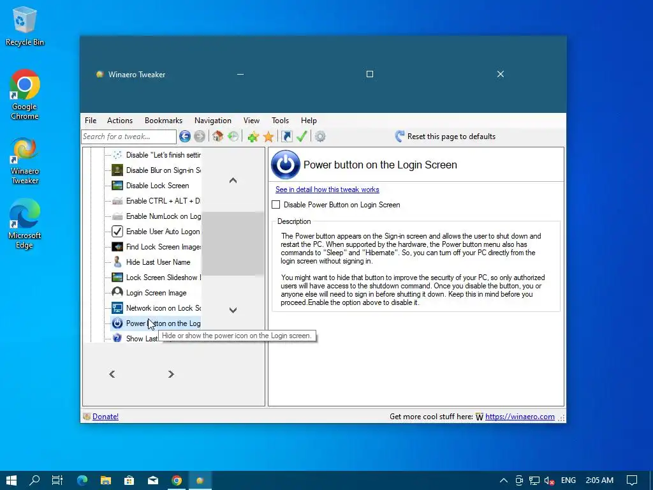Click the horizontal scroll right arrow

pos(171,374)
